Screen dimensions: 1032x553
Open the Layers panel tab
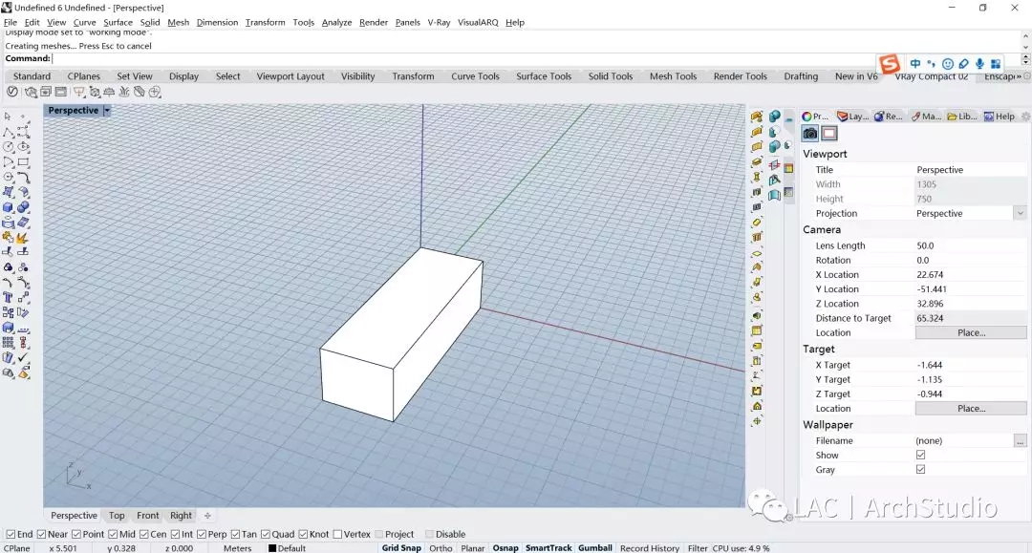click(x=852, y=117)
